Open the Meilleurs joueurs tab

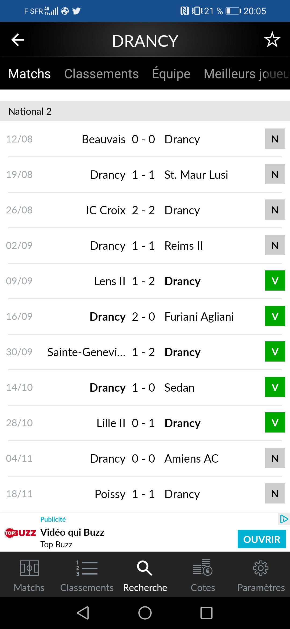[247, 74]
